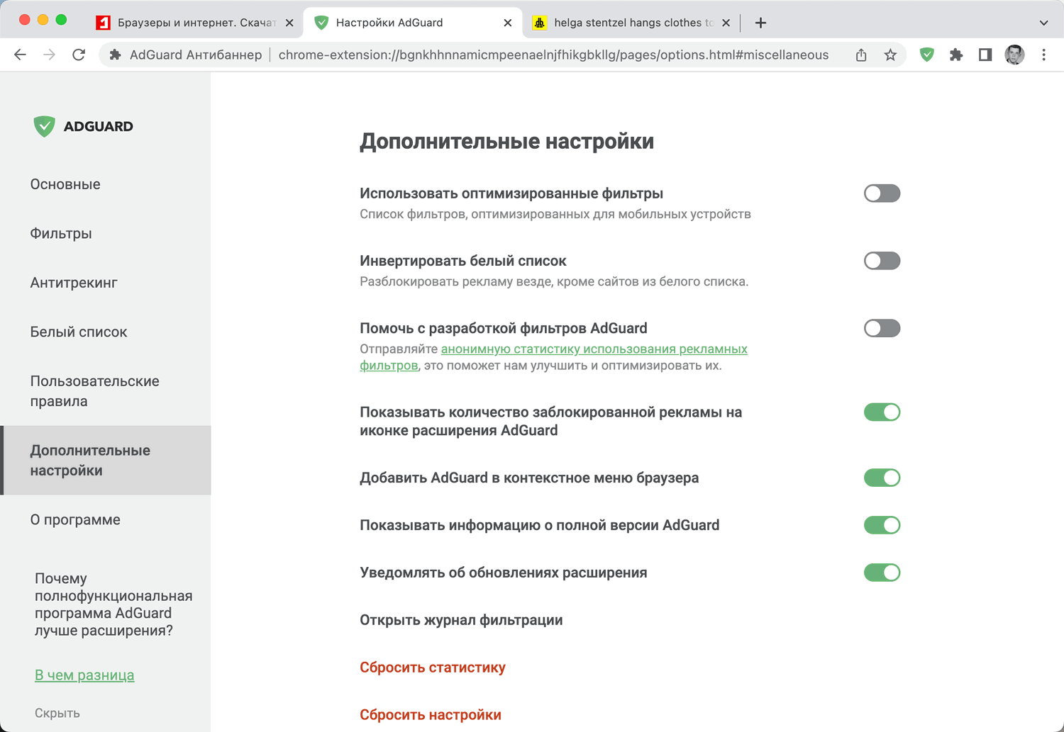Open the Chrome extensions puzzle icon
The height and width of the screenshot is (732, 1064).
pos(956,55)
